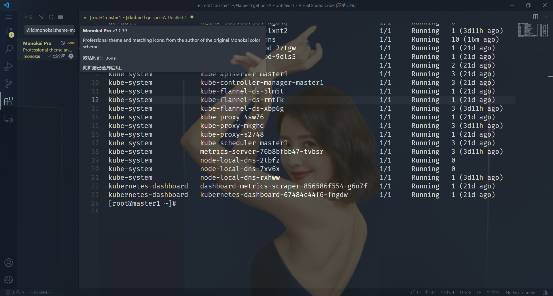Image resolution: width=553 pixels, height=296 pixels.
Task: Select encoding via UTF-8 status item
Action: click(465, 293)
